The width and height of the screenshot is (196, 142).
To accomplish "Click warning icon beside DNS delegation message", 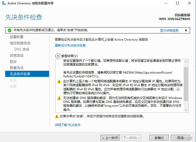I will coord(59,98).
